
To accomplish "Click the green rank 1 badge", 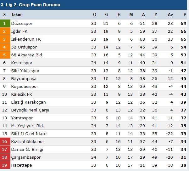I will [x=4, y=24].
